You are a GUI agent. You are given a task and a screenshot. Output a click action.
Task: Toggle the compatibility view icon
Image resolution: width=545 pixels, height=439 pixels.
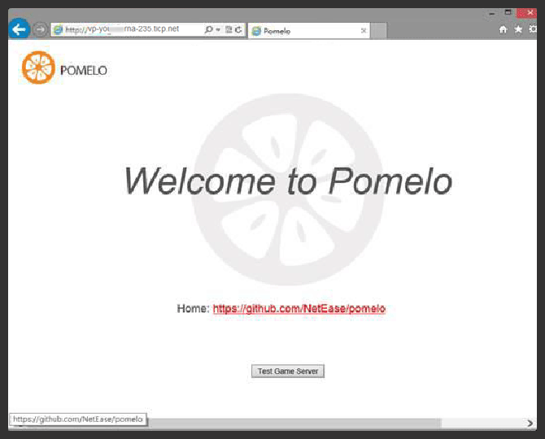[x=229, y=29]
